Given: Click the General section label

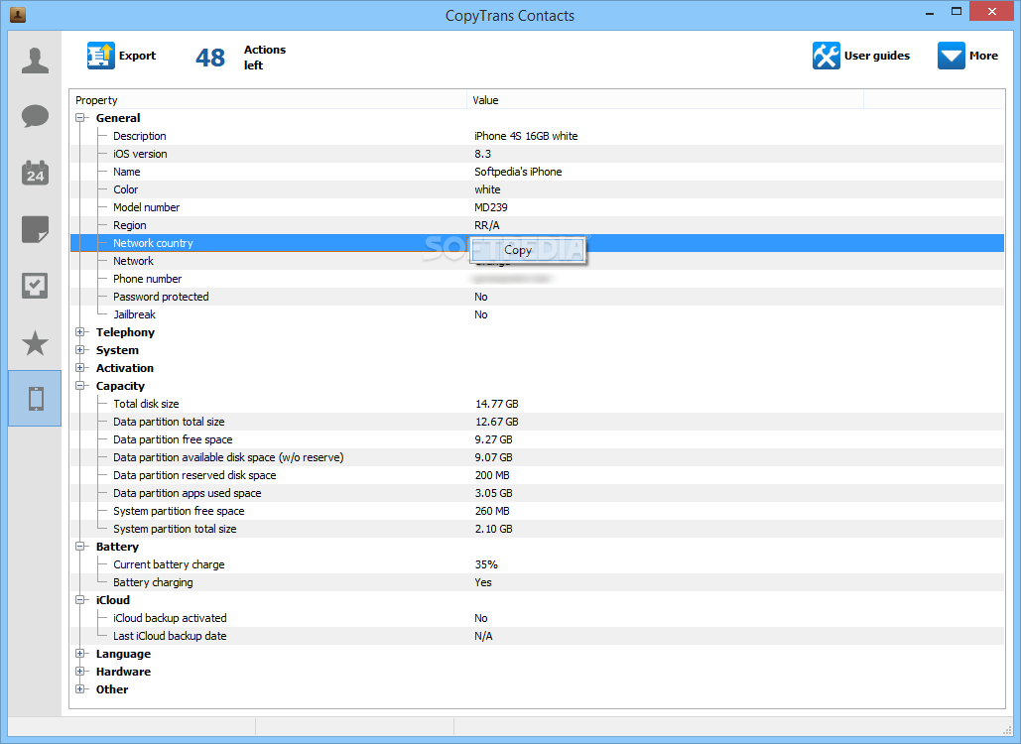Looking at the screenshot, I should (x=118, y=118).
